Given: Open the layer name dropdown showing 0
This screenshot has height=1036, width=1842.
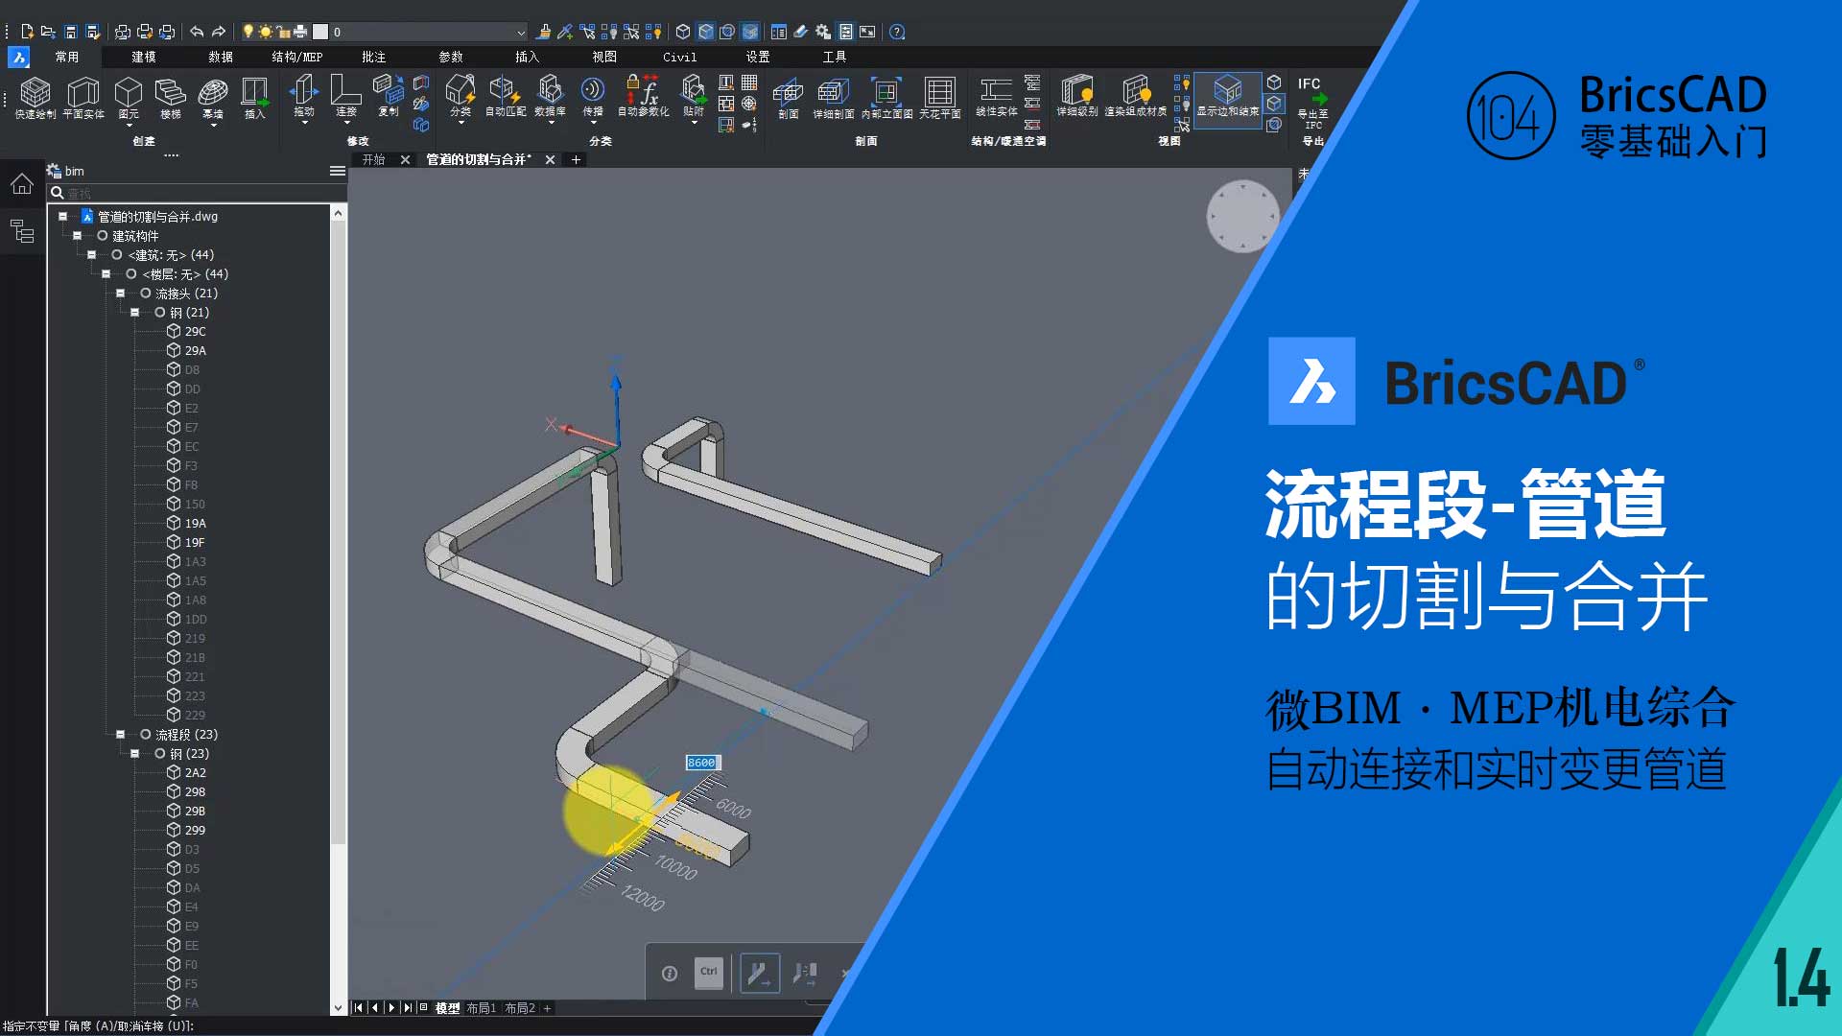Looking at the screenshot, I should click(521, 33).
